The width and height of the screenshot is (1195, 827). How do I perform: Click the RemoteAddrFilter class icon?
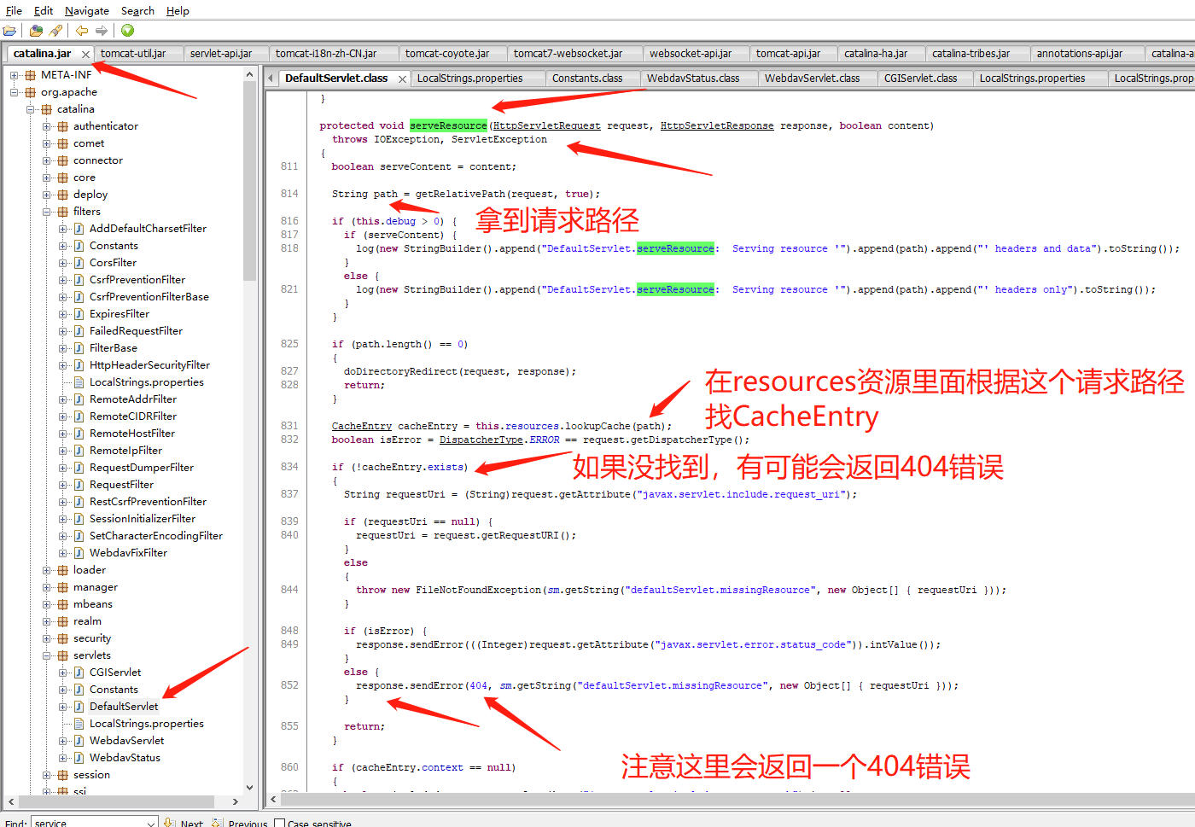tap(79, 399)
